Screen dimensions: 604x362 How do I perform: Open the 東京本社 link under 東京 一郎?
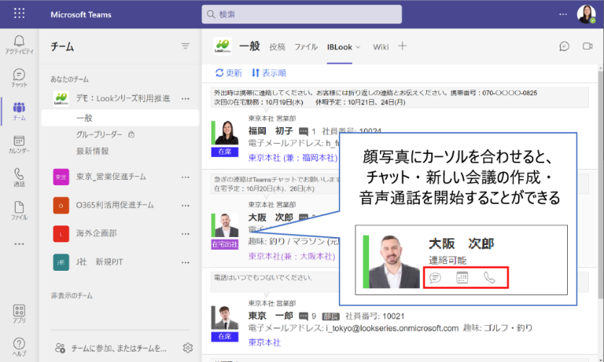click(264, 342)
